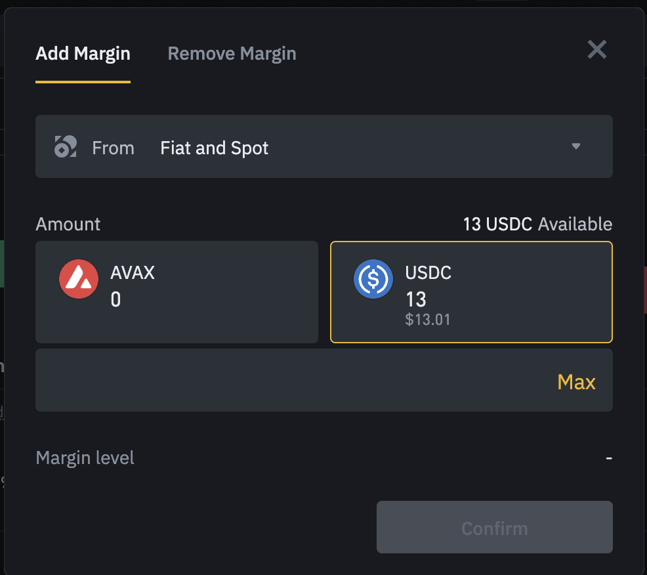Screen dimensions: 647x575
Task: Expand the From dropdown arrow
Action: [x=576, y=146]
